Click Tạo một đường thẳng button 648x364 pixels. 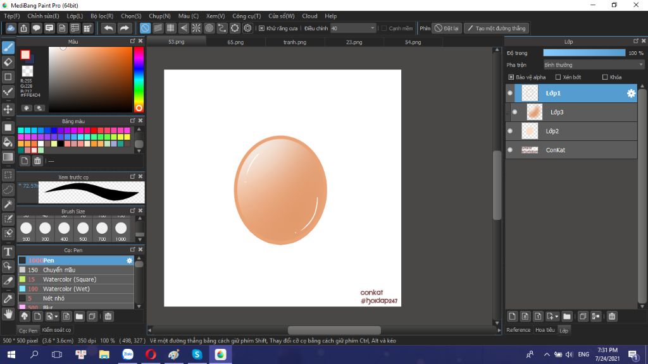[496, 28]
